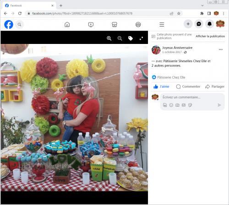Click Pâtisserie Chez Elle reaction name
The height and width of the screenshot is (205, 229).
coord(171,77)
